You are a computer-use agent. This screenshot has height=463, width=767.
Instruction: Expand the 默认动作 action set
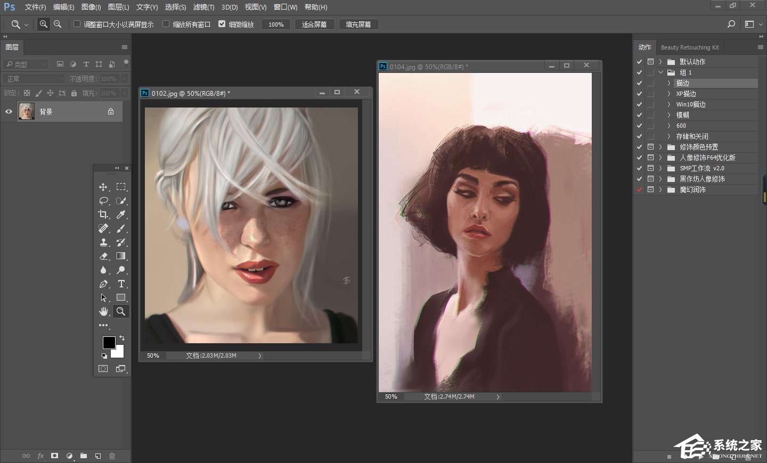[660, 62]
